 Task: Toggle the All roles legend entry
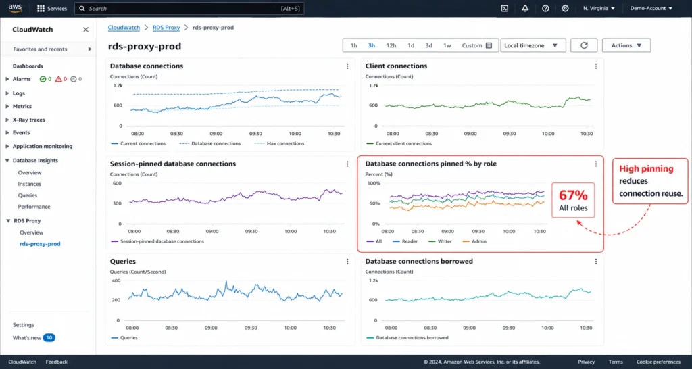click(x=374, y=241)
